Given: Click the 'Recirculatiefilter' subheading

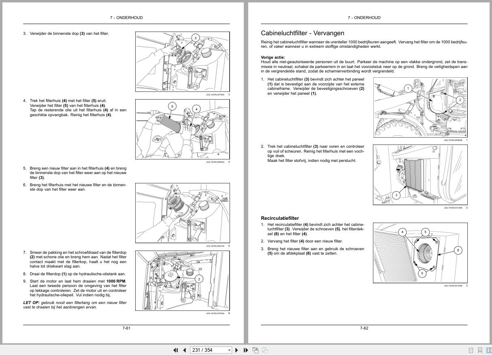Looking at the screenshot, I should 280,218.
